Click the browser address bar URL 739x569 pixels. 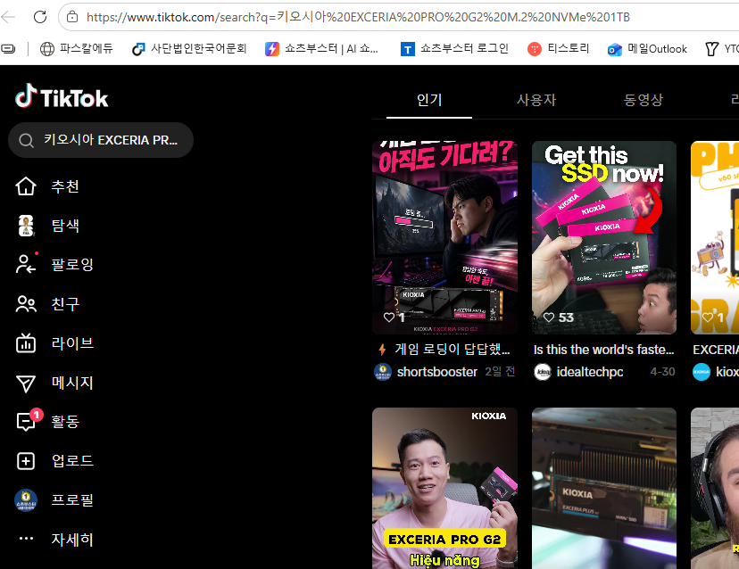[x=358, y=18]
